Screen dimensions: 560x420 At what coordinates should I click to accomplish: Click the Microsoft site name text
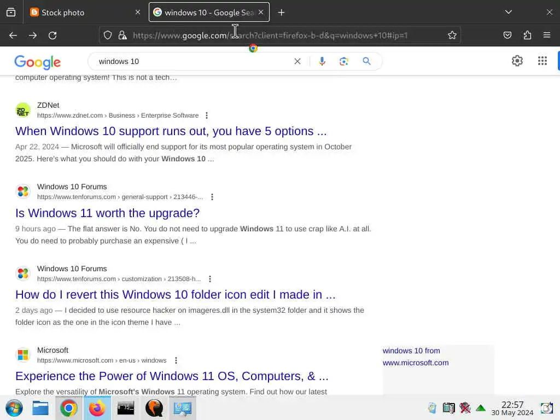[52, 351]
